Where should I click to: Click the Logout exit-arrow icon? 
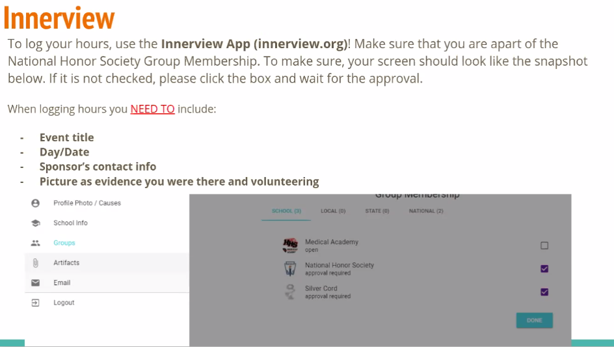click(x=36, y=303)
